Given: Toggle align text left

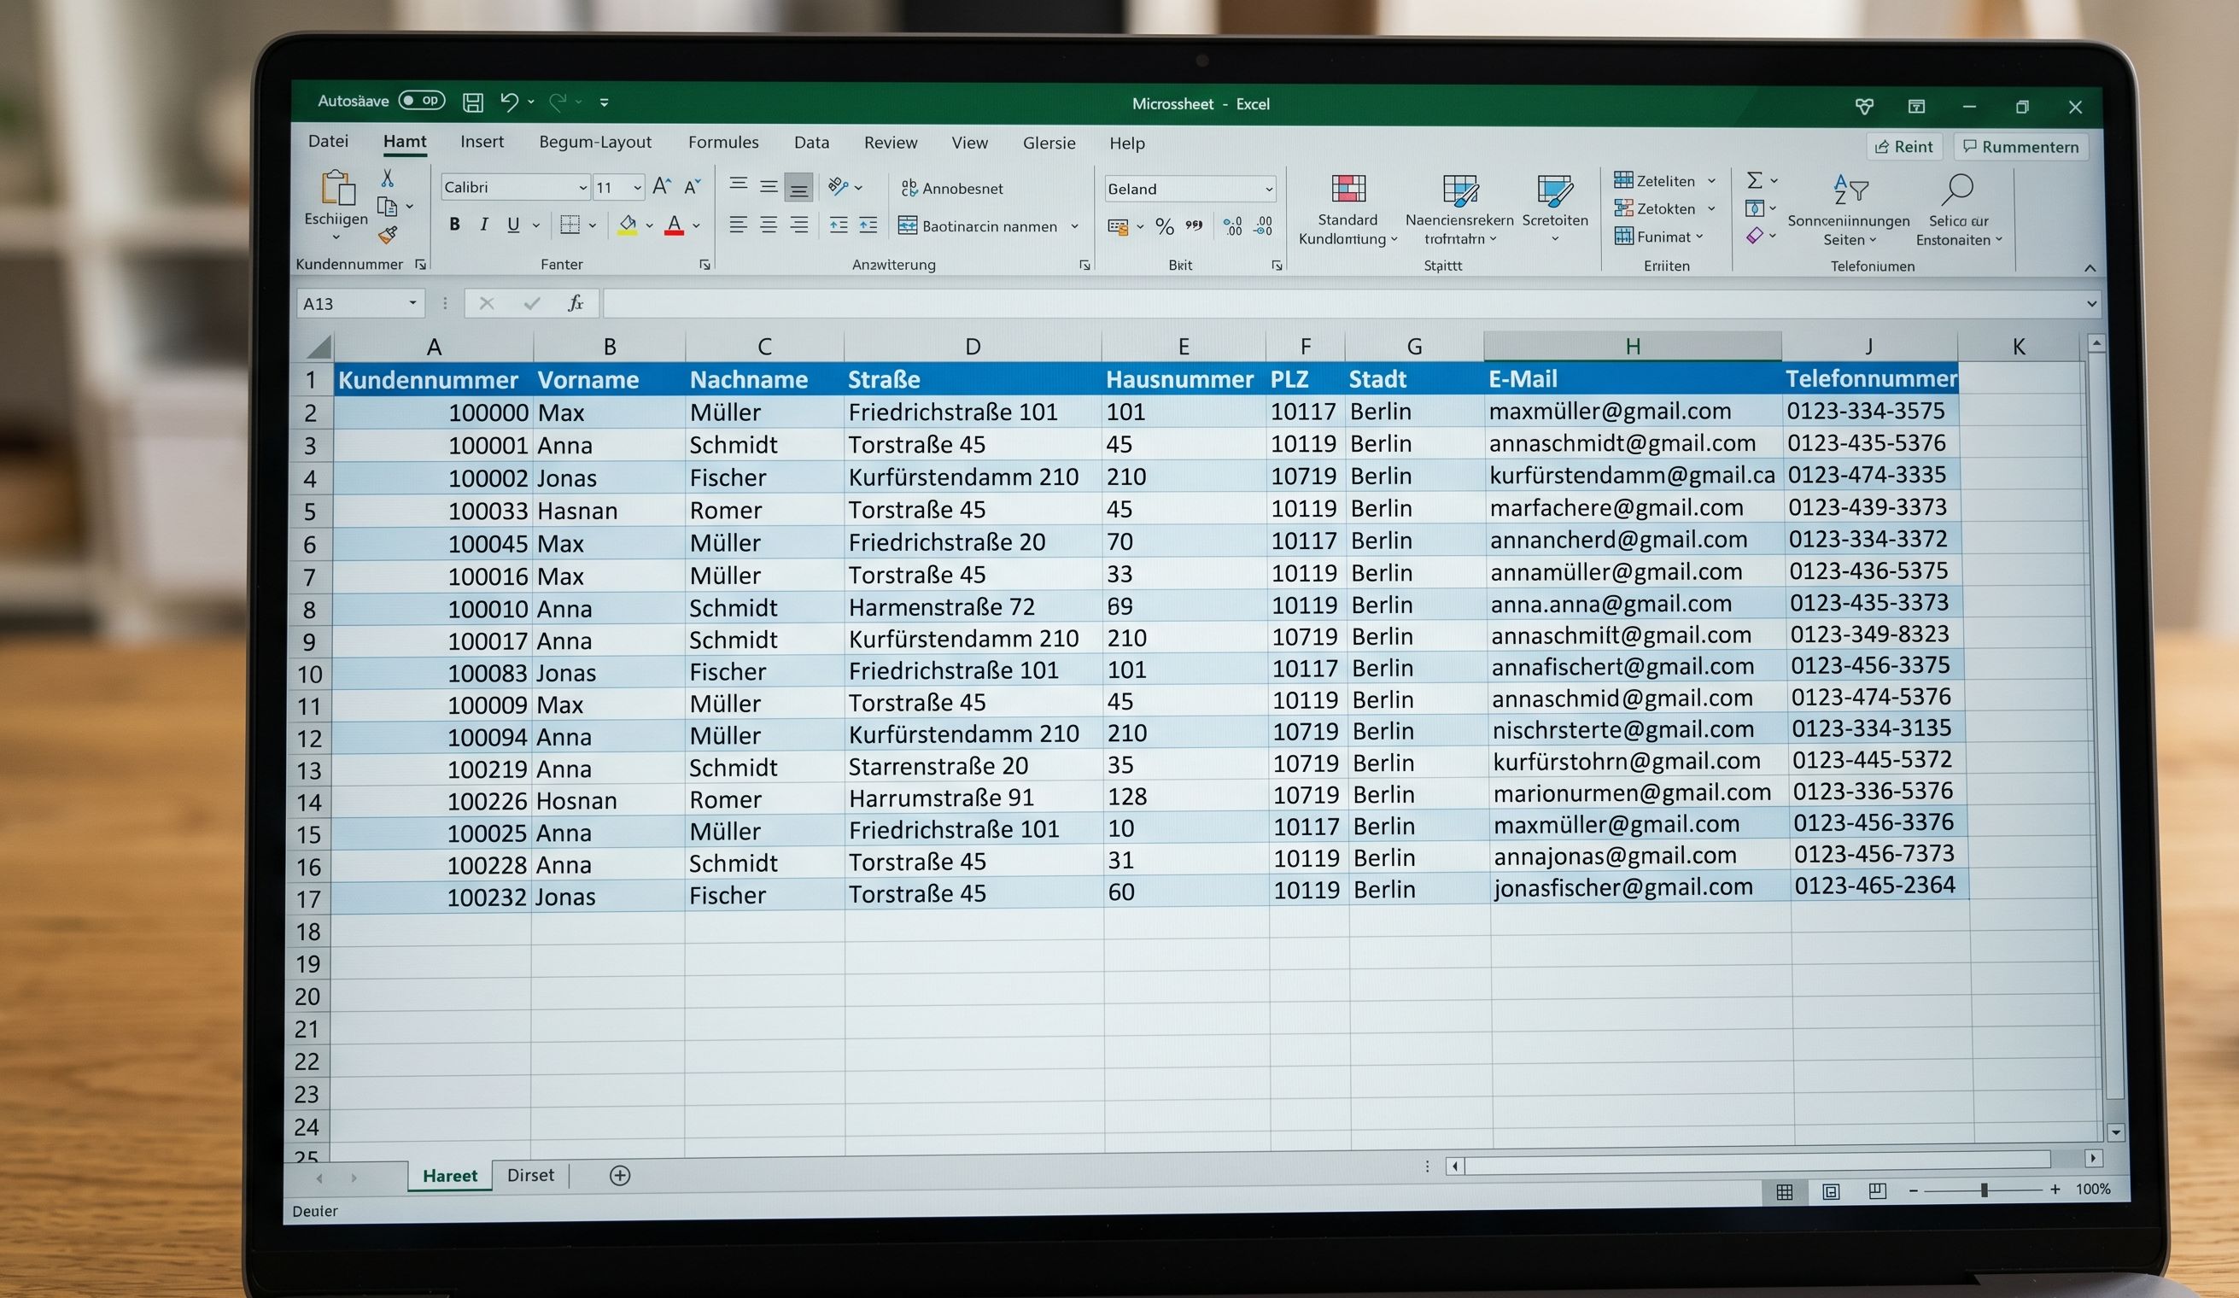Looking at the screenshot, I should pyautogui.click(x=739, y=225).
